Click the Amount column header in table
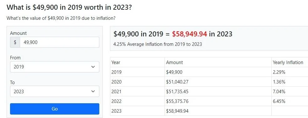The image size is (308, 118). coord(218,62)
